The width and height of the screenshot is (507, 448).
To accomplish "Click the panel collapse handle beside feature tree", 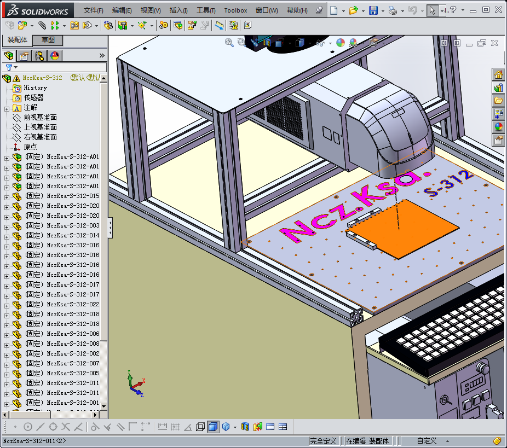I will click(x=110, y=228).
